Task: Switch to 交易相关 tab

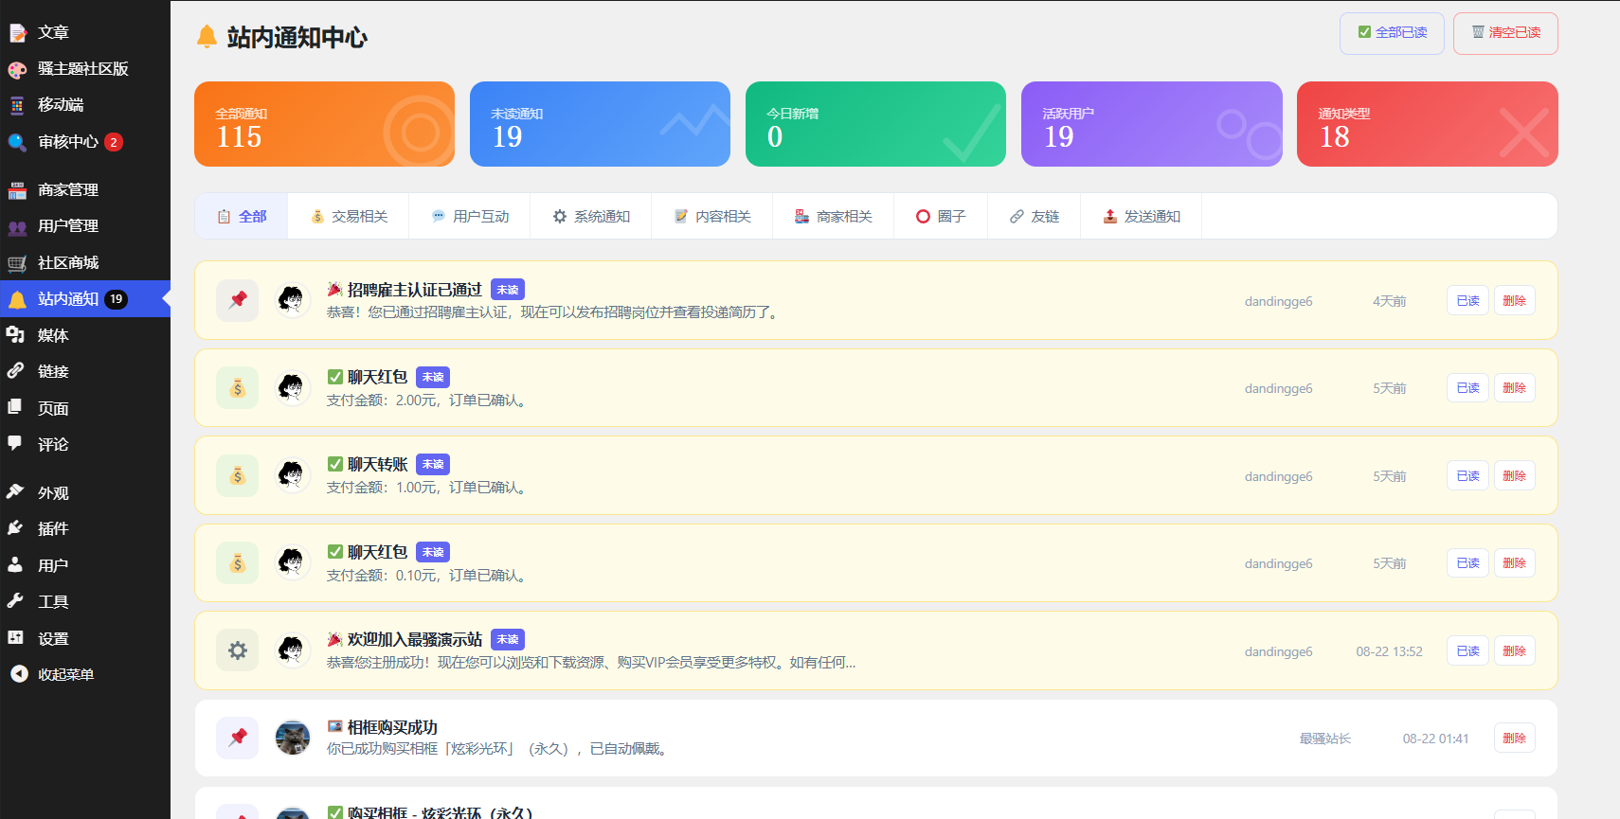Action: (x=349, y=217)
